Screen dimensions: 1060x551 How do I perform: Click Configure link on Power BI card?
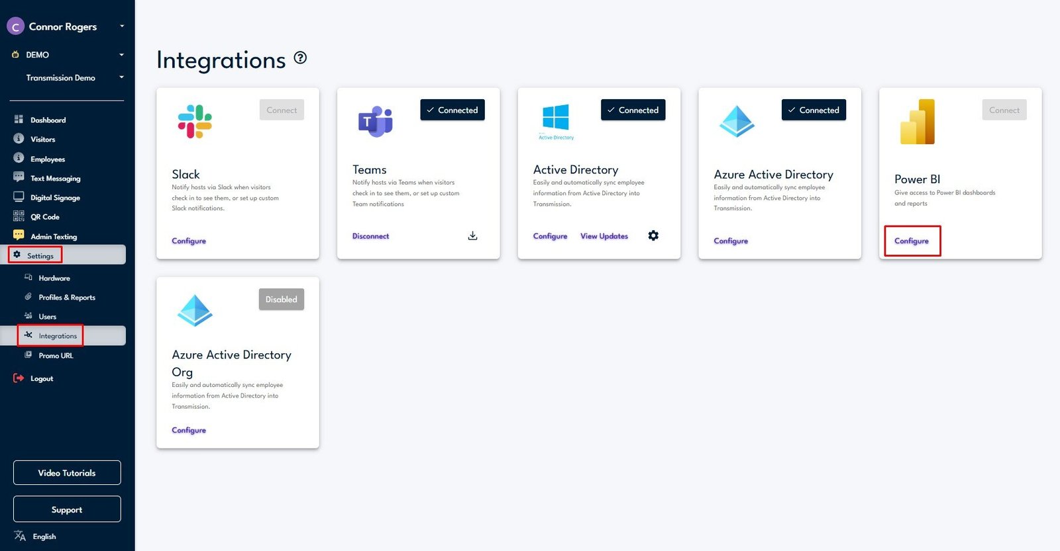click(912, 241)
